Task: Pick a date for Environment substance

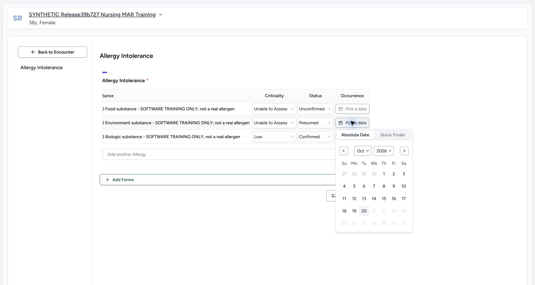Action: 352,123
